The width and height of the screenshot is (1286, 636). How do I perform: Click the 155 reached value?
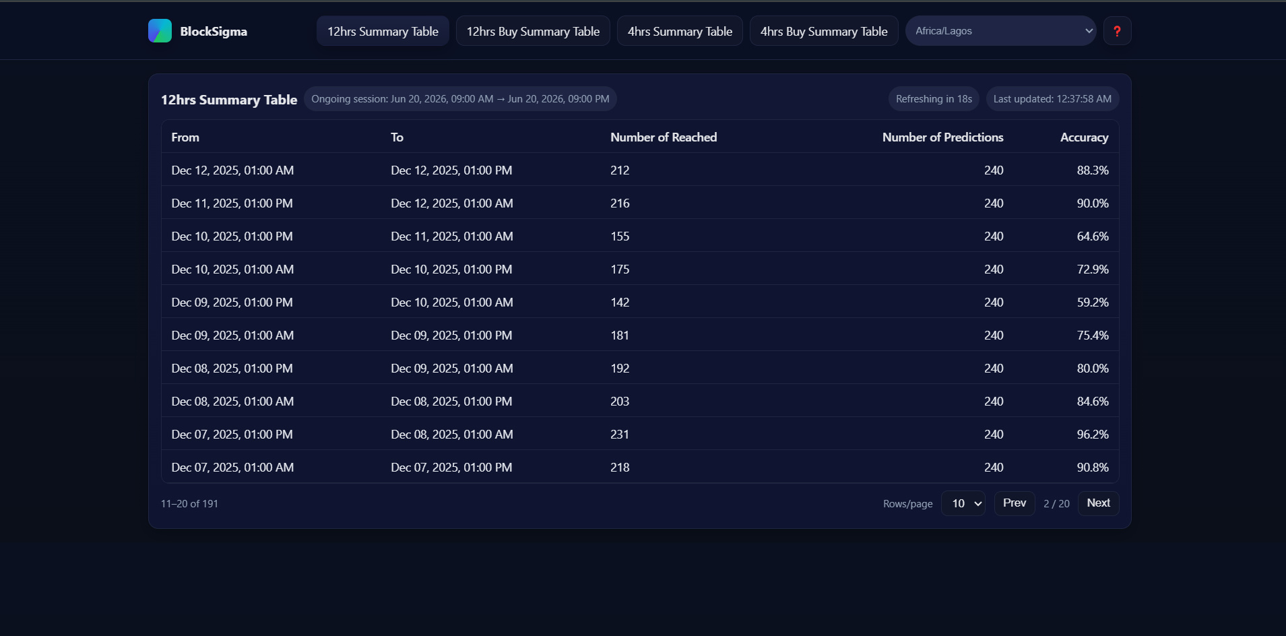coord(620,236)
